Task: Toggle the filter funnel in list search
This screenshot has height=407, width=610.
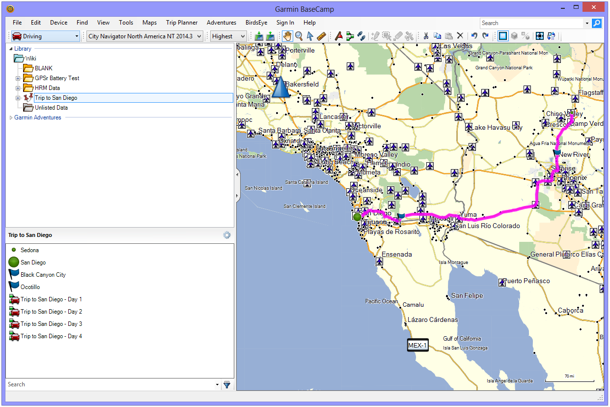Action: tap(227, 385)
